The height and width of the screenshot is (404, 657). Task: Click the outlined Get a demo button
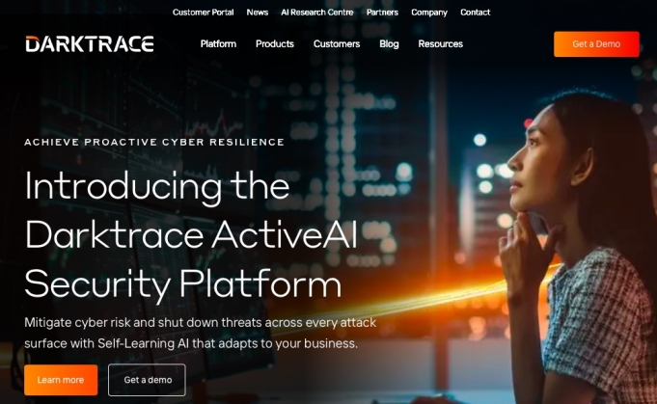pos(147,380)
